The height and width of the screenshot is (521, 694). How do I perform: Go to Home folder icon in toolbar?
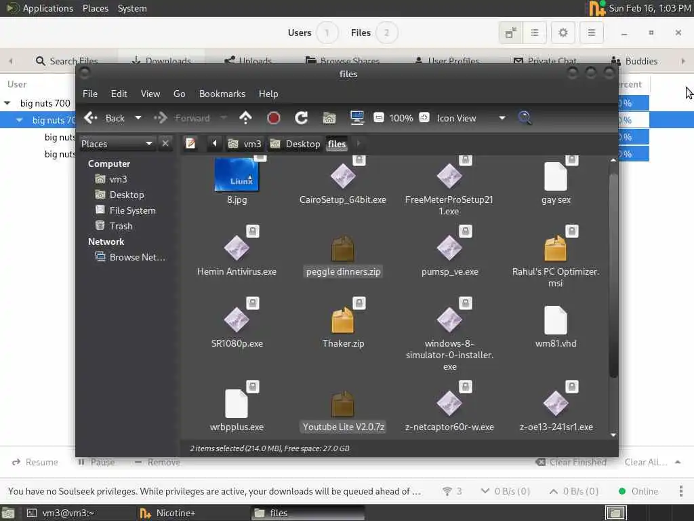(329, 118)
